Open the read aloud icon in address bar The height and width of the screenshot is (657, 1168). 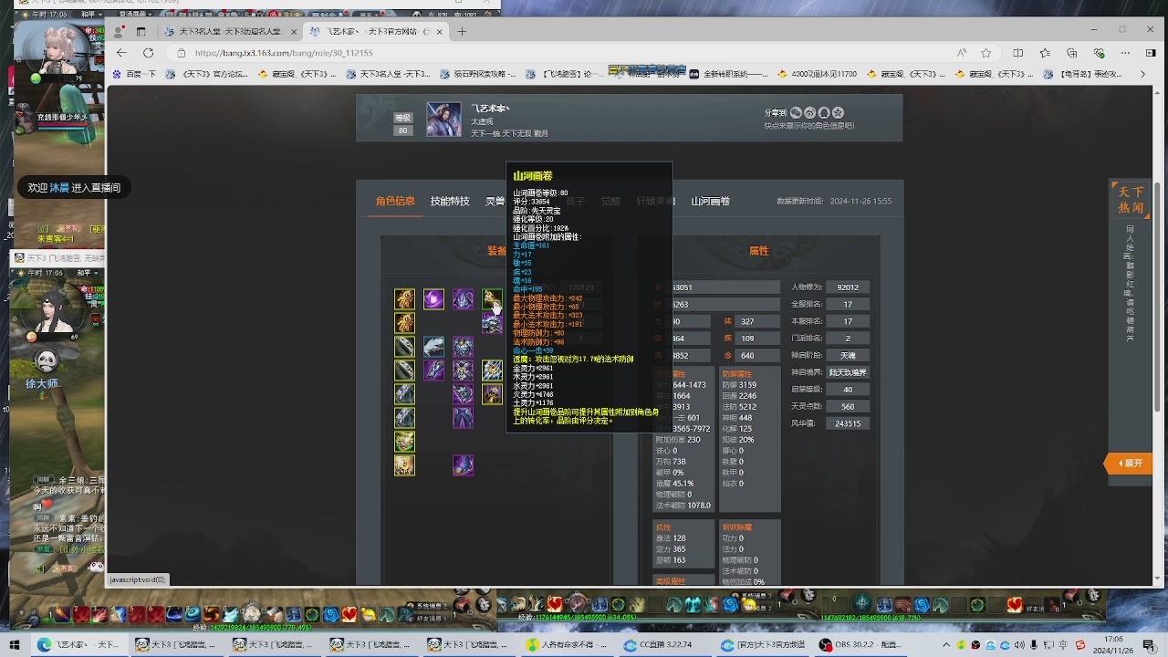[962, 53]
